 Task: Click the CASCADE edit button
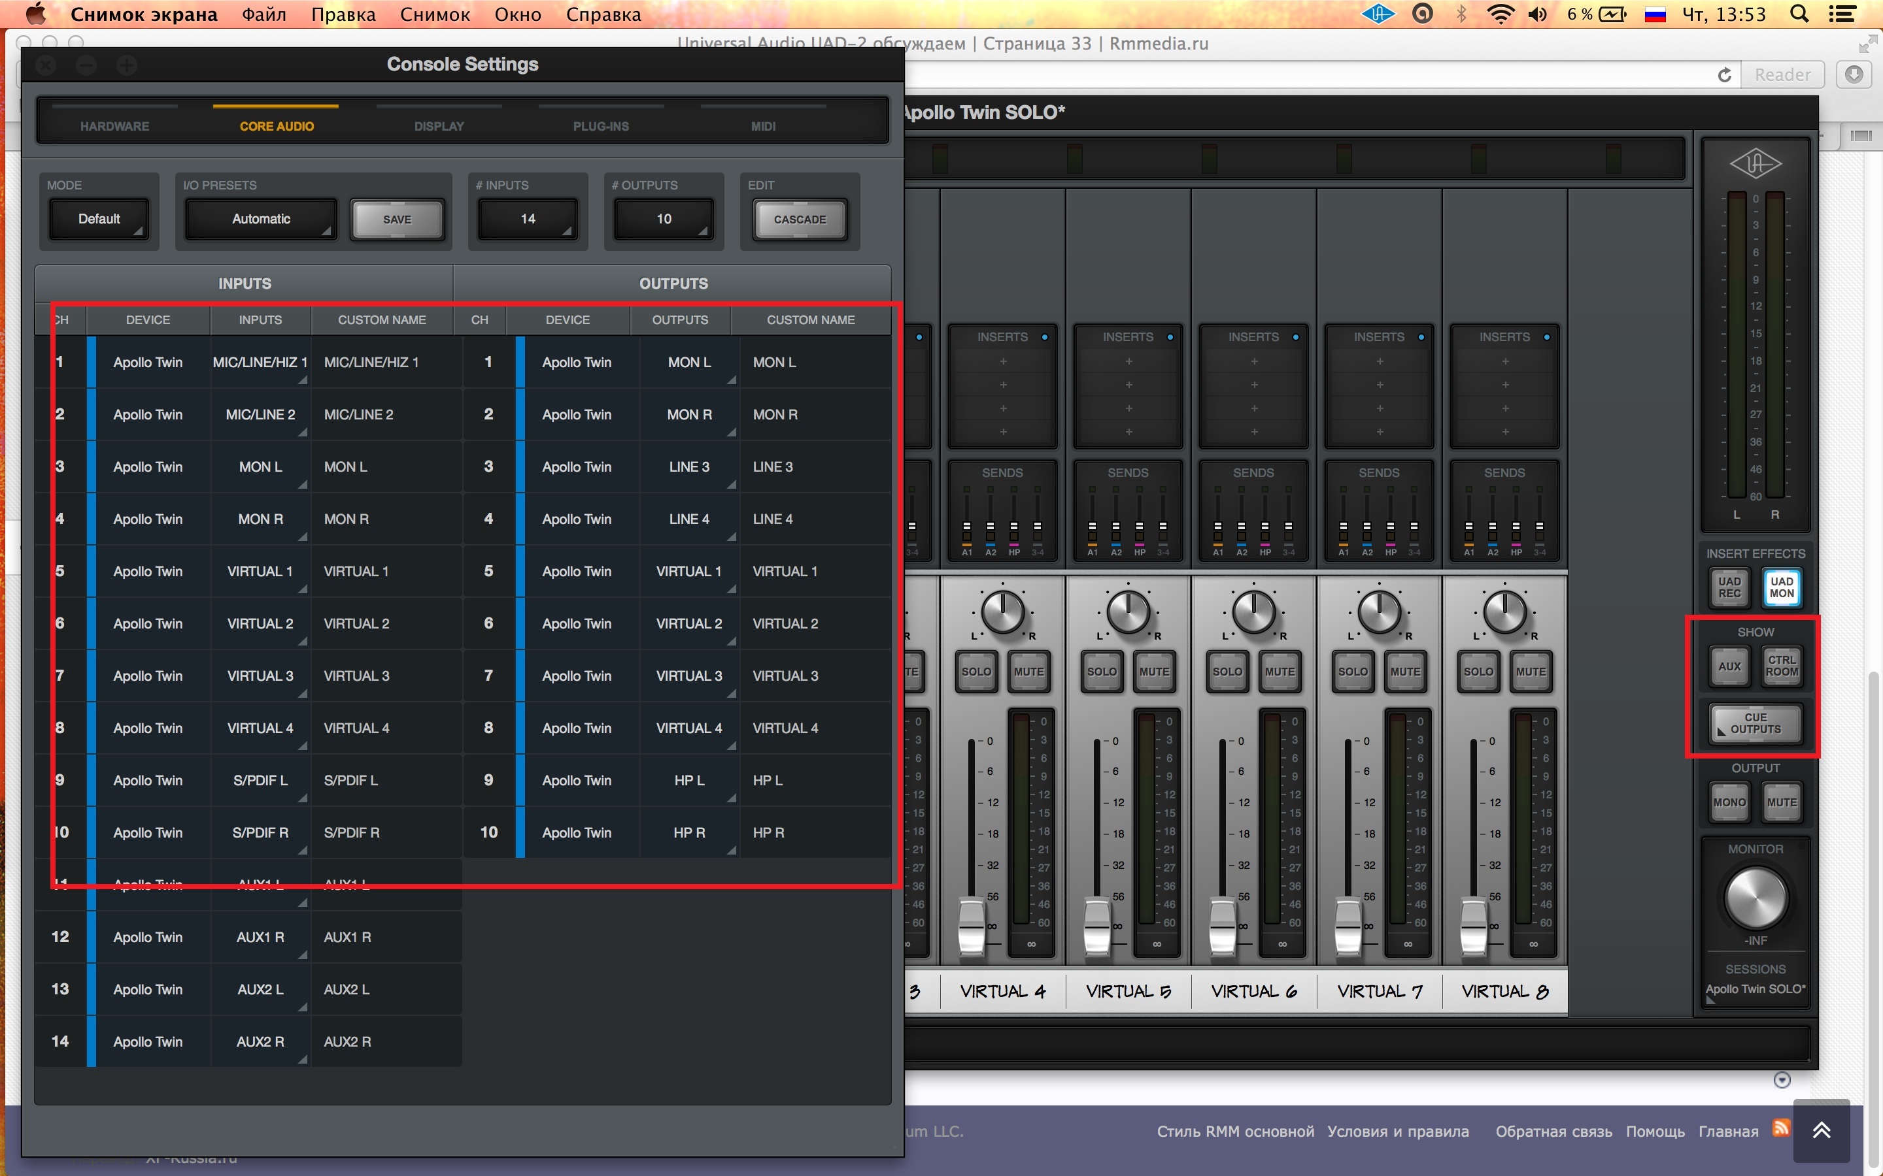[x=799, y=220]
